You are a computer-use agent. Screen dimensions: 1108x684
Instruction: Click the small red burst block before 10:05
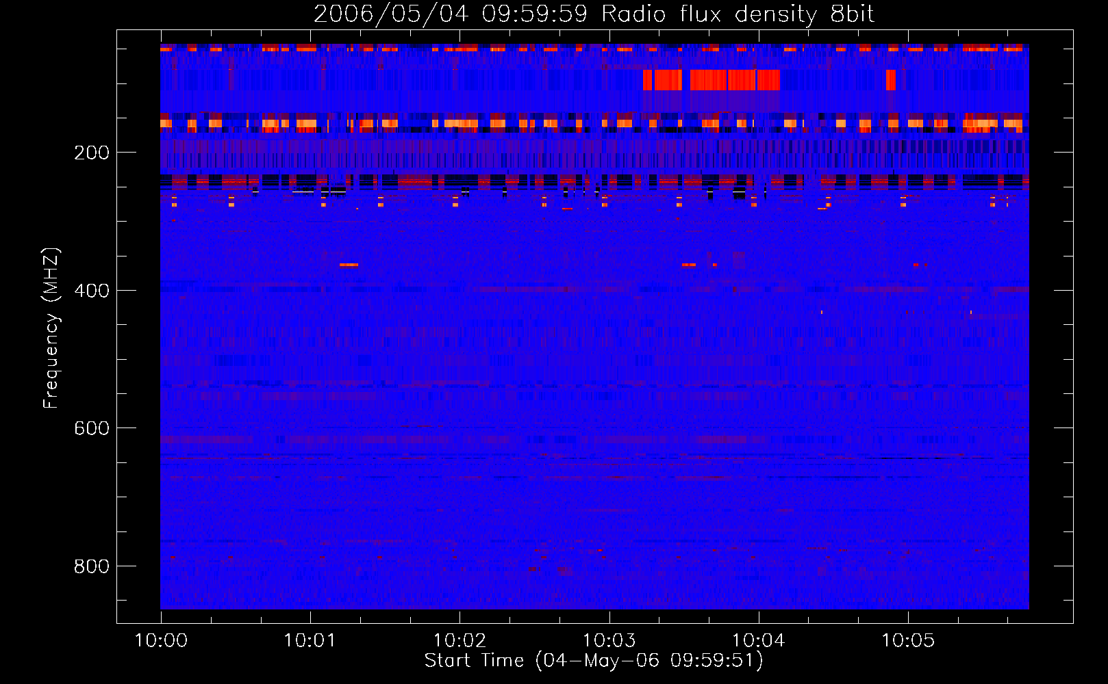[890, 80]
